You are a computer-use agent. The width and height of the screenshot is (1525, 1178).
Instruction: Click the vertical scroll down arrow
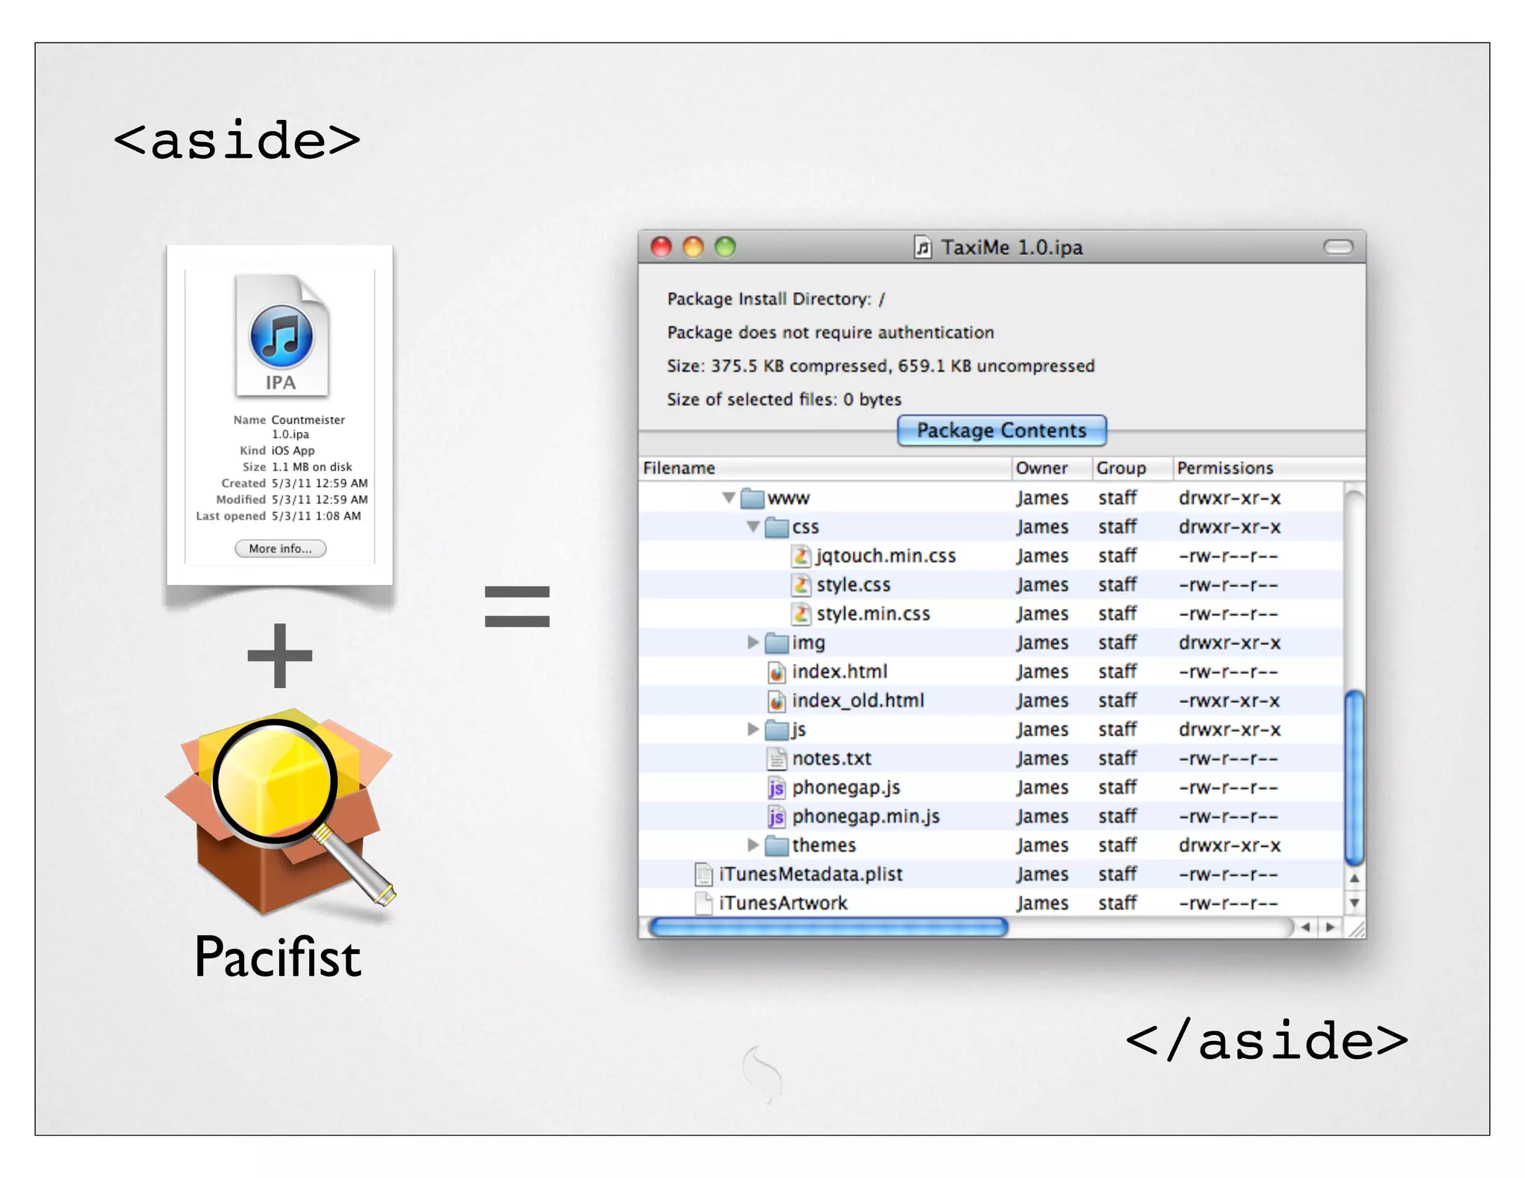point(1354,902)
